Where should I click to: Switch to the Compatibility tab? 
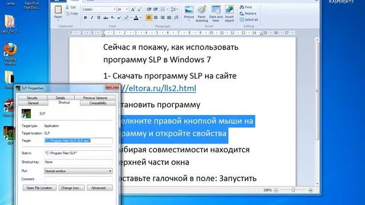98,103
